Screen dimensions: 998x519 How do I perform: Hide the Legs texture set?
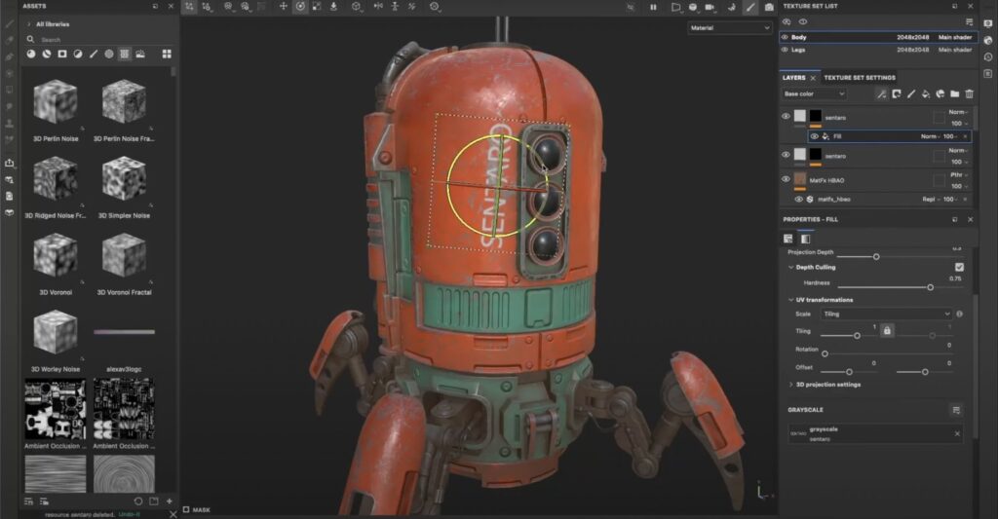[785, 50]
